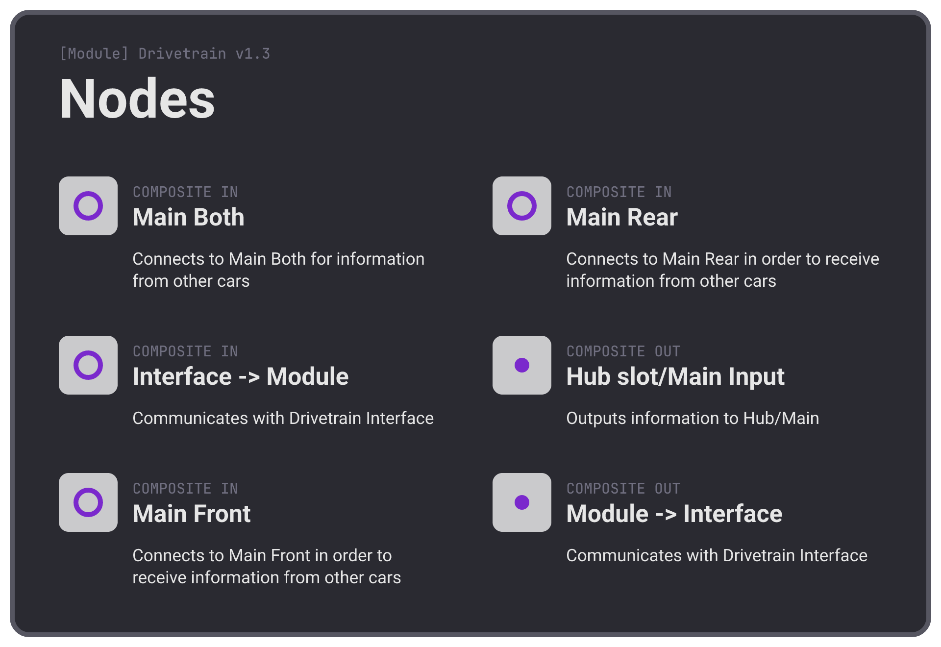Click the Main Front node icon

pyautogui.click(x=88, y=502)
